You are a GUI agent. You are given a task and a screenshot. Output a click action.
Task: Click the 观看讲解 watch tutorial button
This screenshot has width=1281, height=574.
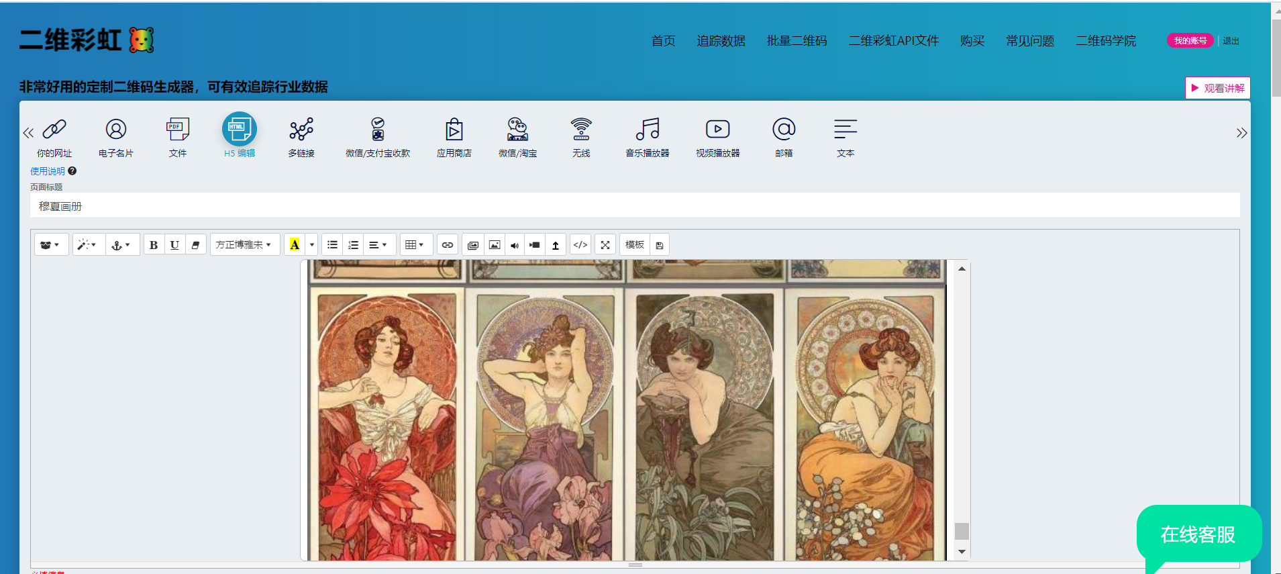(1217, 88)
